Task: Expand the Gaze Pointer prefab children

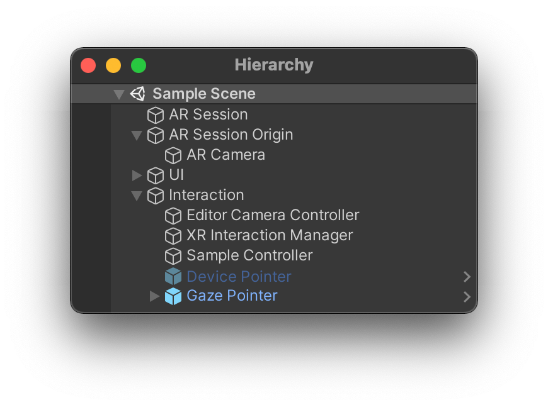Action: [x=154, y=296]
